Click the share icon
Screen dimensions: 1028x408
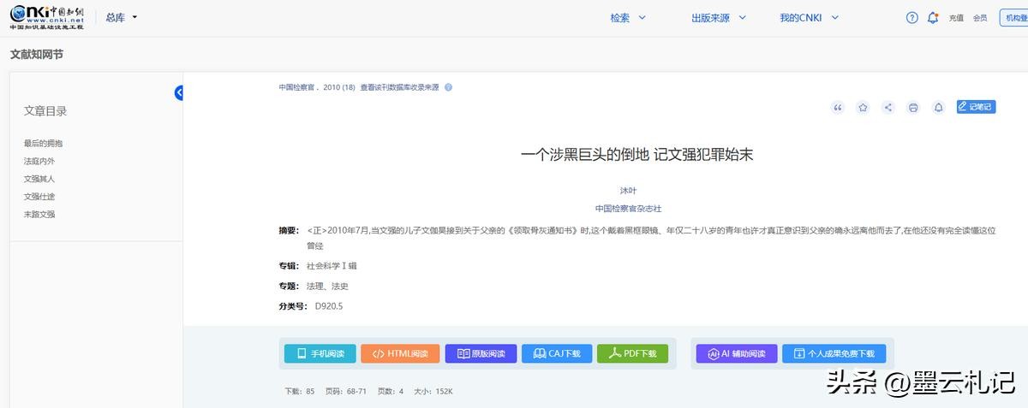[888, 107]
